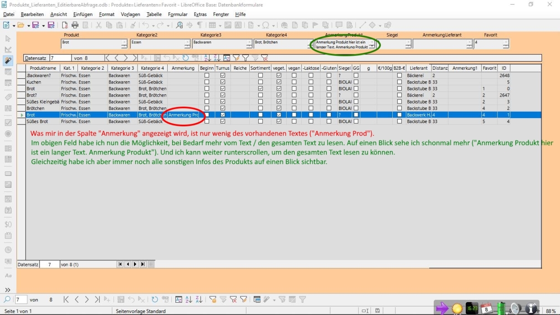Image resolution: width=560 pixels, height=315 pixels.
Task: Open the Favorit dropdown at top right
Action: pyautogui.click(x=506, y=44)
